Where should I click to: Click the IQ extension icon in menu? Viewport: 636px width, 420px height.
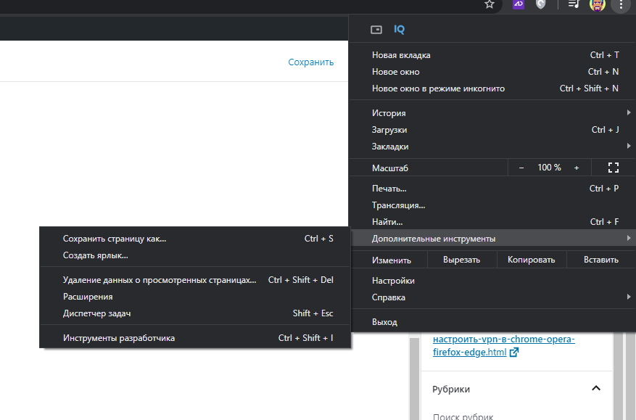coord(399,30)
